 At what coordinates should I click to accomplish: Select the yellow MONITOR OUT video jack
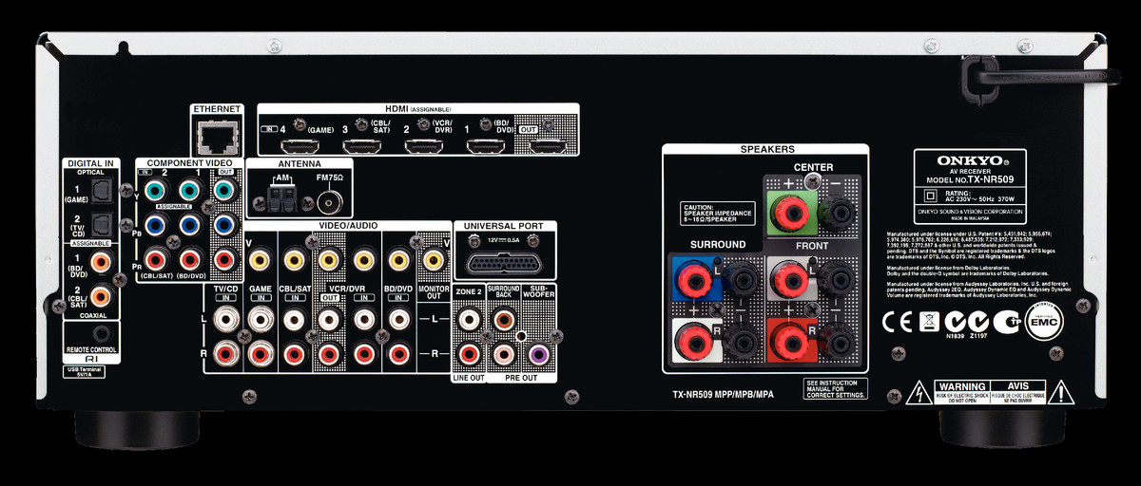click(x=433, y=259)
